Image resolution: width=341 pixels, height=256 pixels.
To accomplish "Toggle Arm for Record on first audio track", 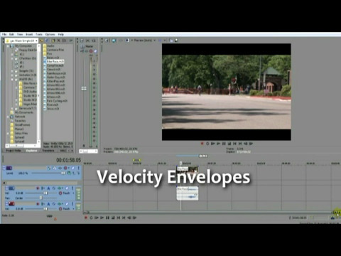I will click(38, 188).
